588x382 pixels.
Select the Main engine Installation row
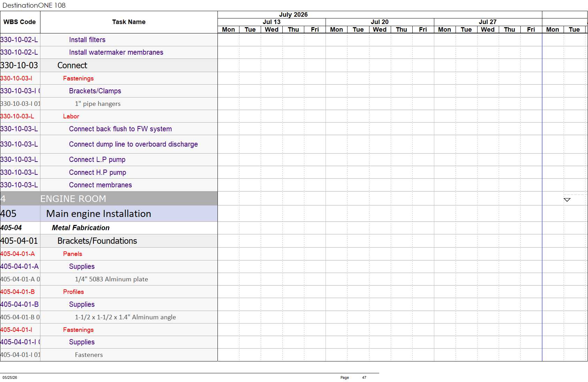(x=109, y=213)
